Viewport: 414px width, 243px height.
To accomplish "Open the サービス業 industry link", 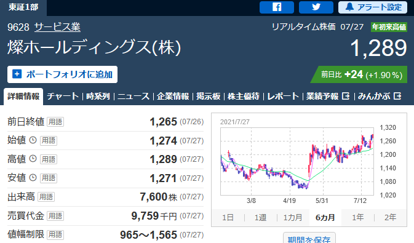I will [57, 27].
